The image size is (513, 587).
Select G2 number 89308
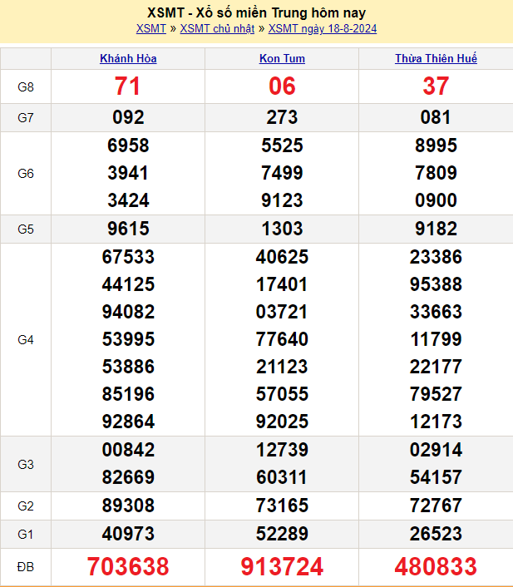(x=128, y=506)
